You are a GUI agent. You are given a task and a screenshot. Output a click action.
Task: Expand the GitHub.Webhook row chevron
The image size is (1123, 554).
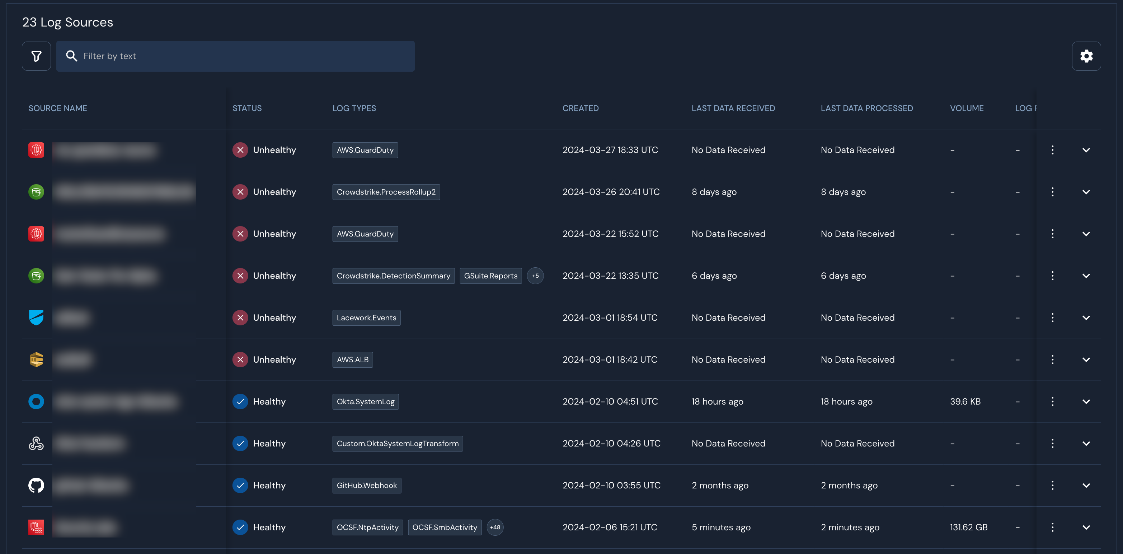(x=1086, y=485)
